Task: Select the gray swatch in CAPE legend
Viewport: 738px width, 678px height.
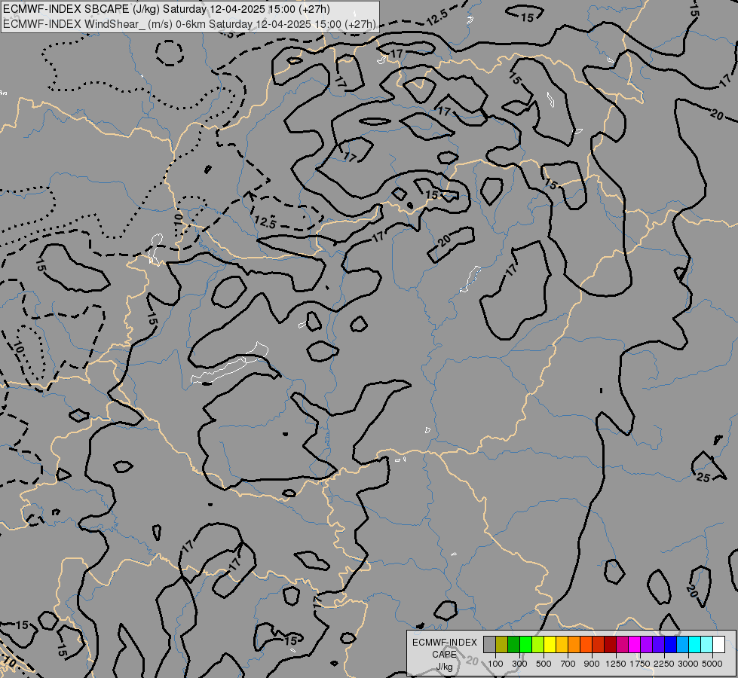Action: pos(489,644)
